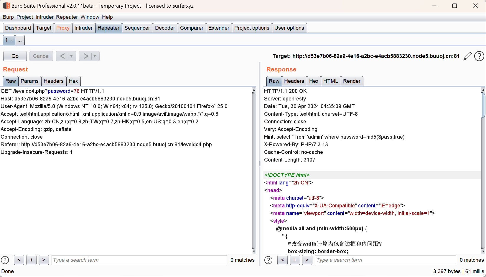Click the request Referer header line
The image size is (486, 277).
(106, 145)
